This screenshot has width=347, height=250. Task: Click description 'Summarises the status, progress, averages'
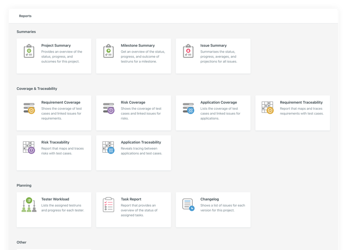point(219,56)
